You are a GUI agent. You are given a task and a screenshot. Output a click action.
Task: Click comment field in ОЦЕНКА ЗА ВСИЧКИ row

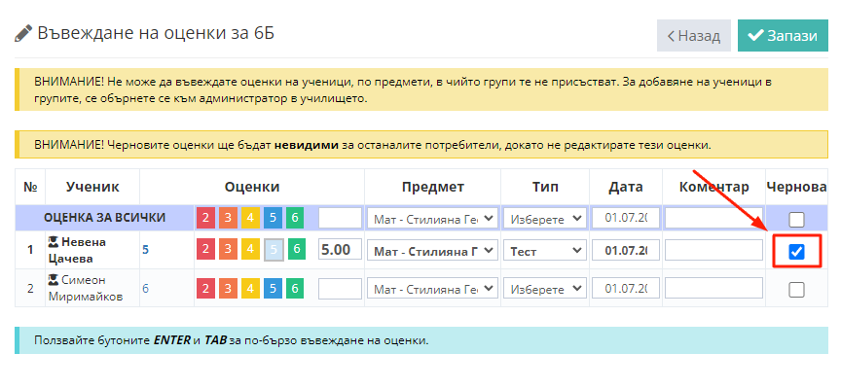(x=713, y=218)
